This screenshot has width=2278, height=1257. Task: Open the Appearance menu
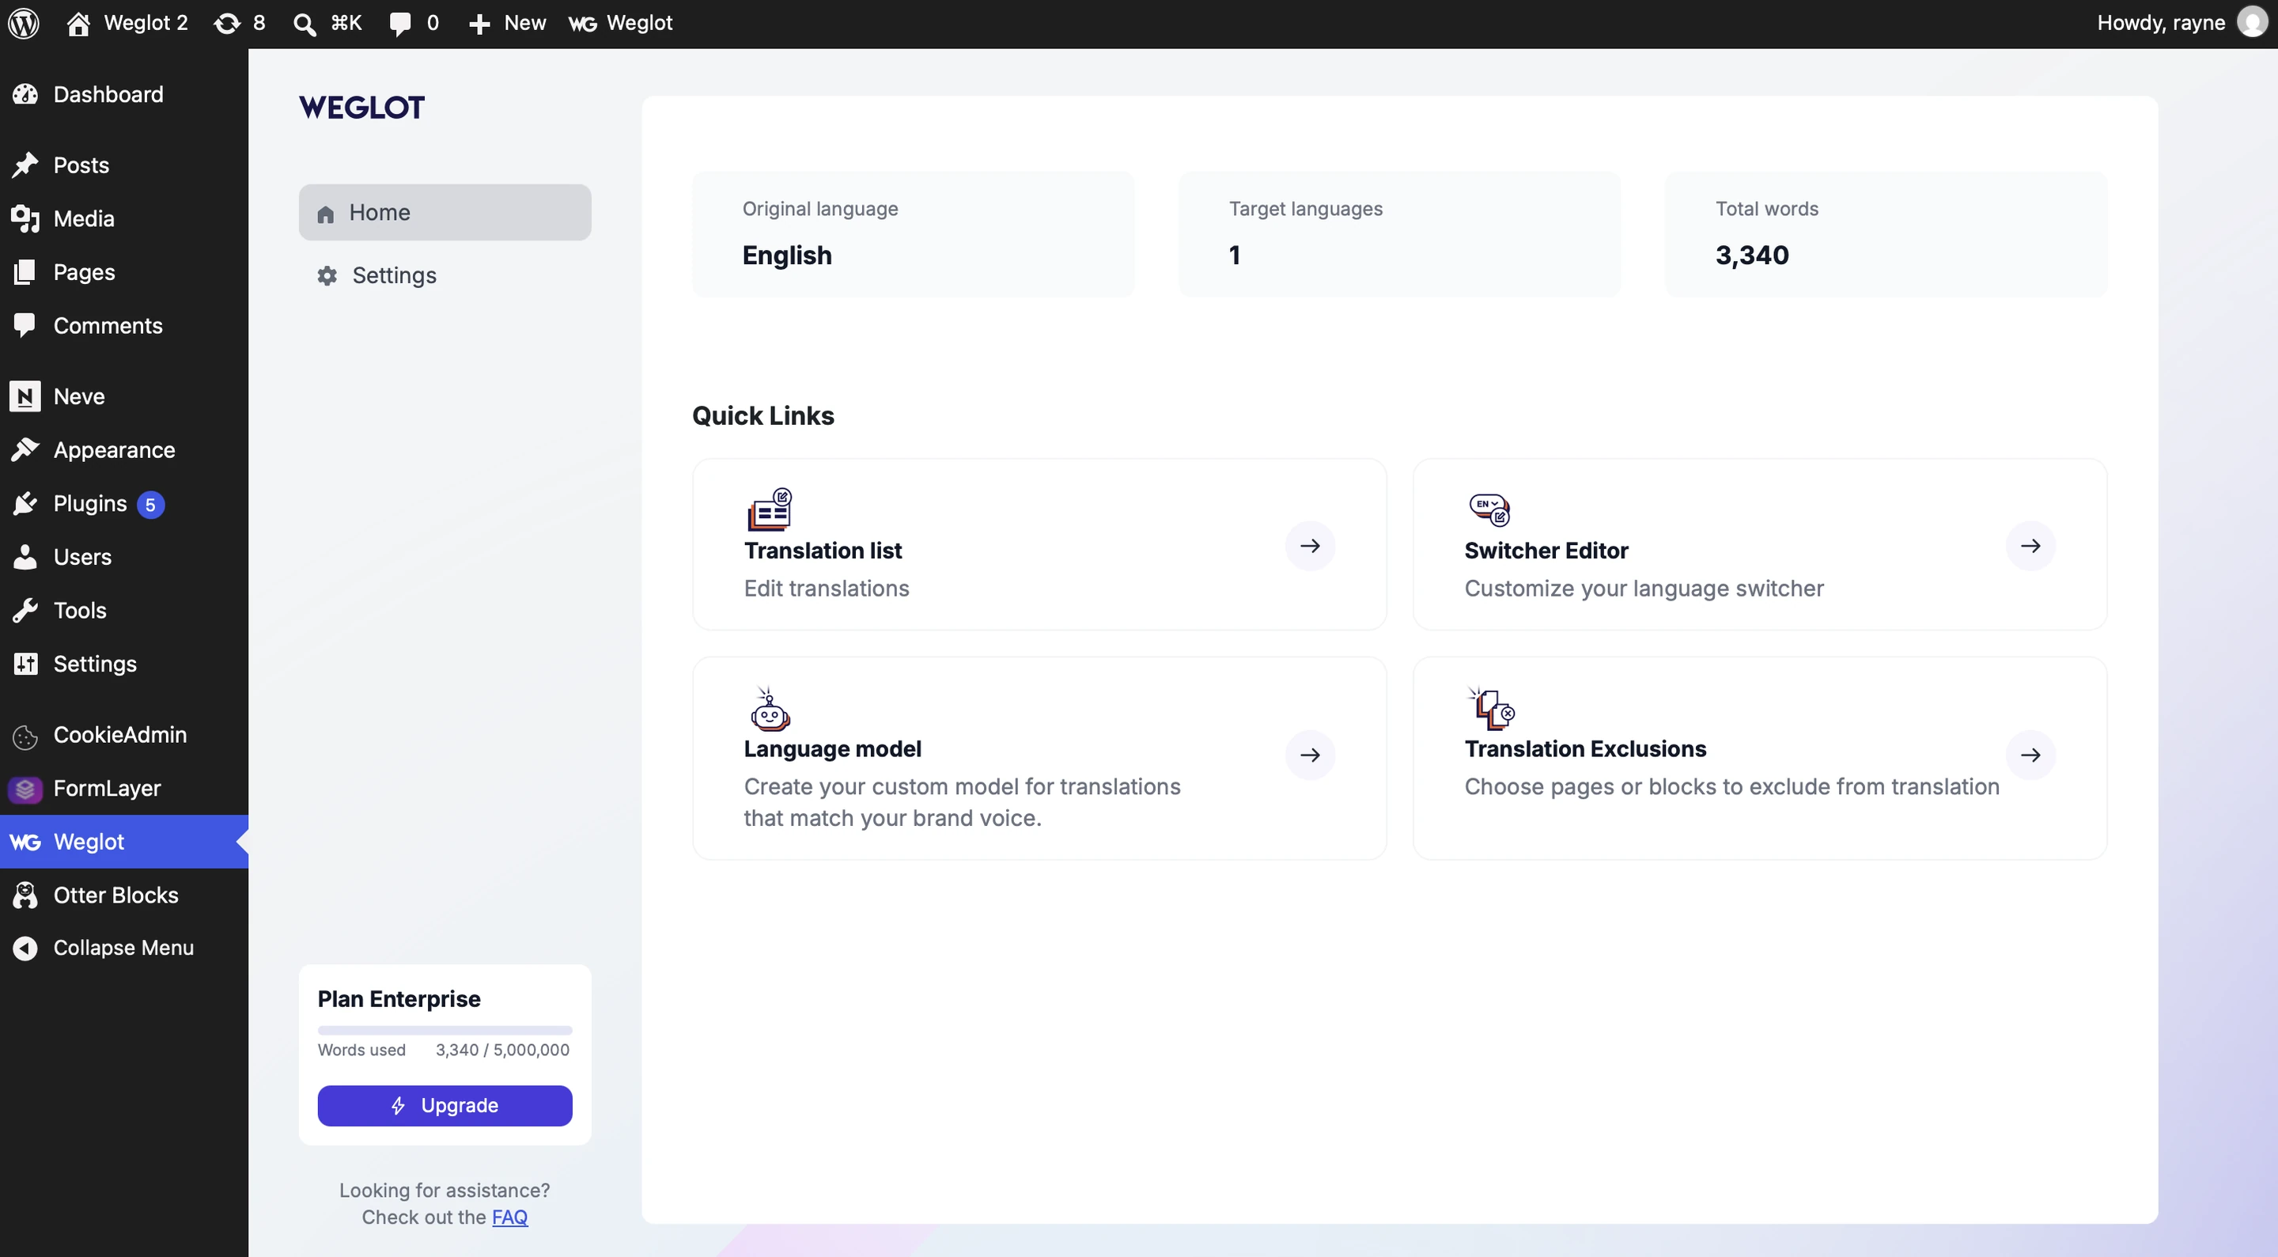click(x=124, y=449)
